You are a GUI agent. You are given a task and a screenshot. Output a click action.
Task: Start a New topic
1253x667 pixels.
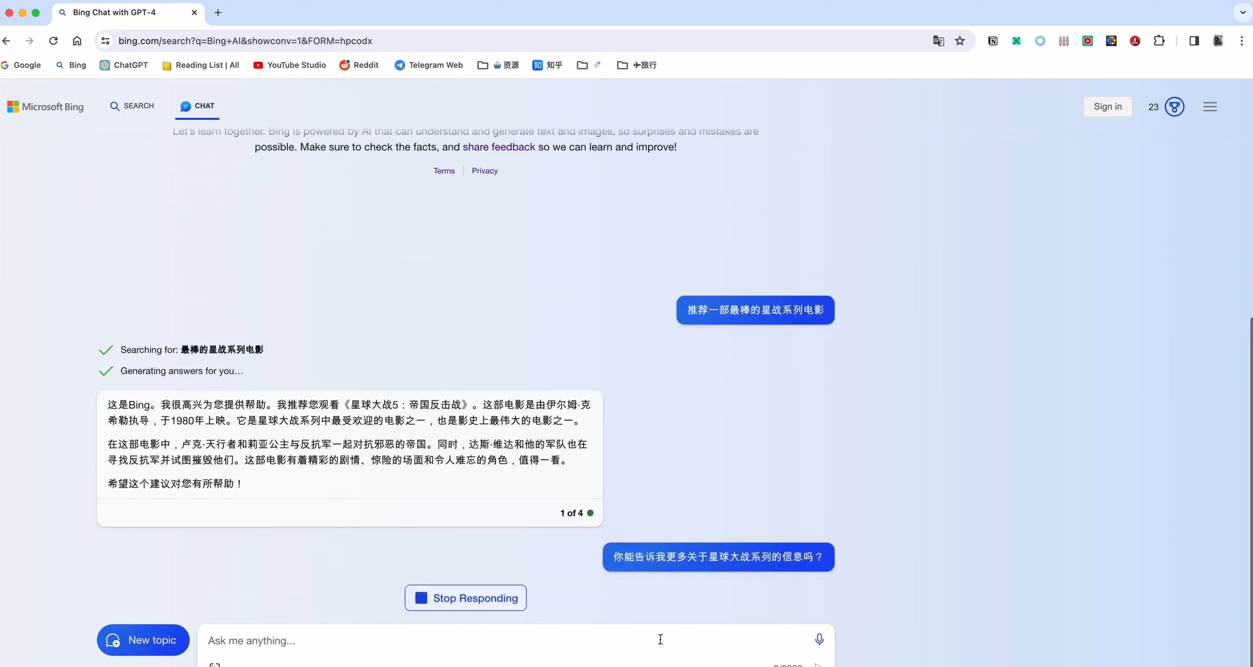pyautogui.click(x=143, y=640)
